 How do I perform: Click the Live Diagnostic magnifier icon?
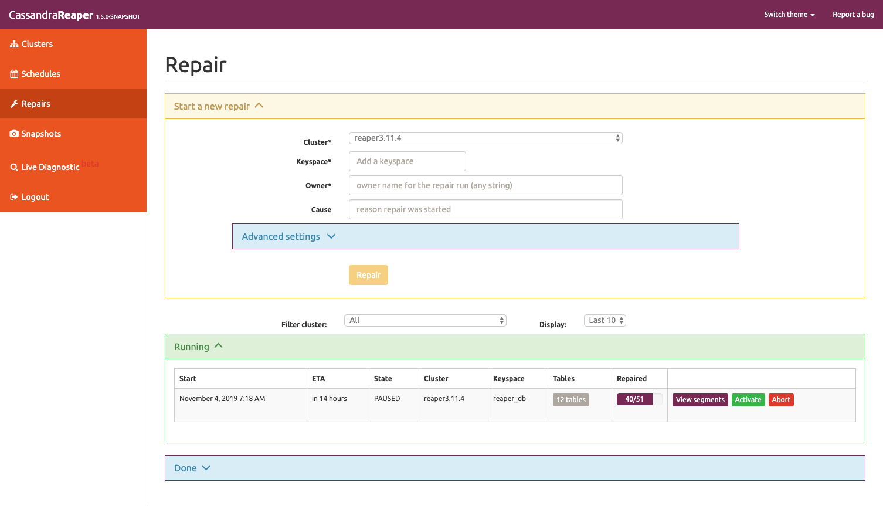coord(14,167)
